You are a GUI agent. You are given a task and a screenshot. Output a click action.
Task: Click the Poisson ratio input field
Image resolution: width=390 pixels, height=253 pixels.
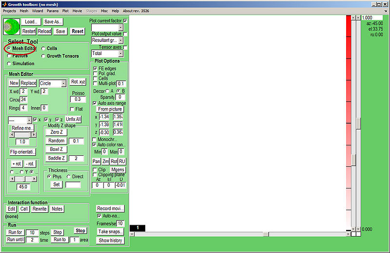(78, 99)
